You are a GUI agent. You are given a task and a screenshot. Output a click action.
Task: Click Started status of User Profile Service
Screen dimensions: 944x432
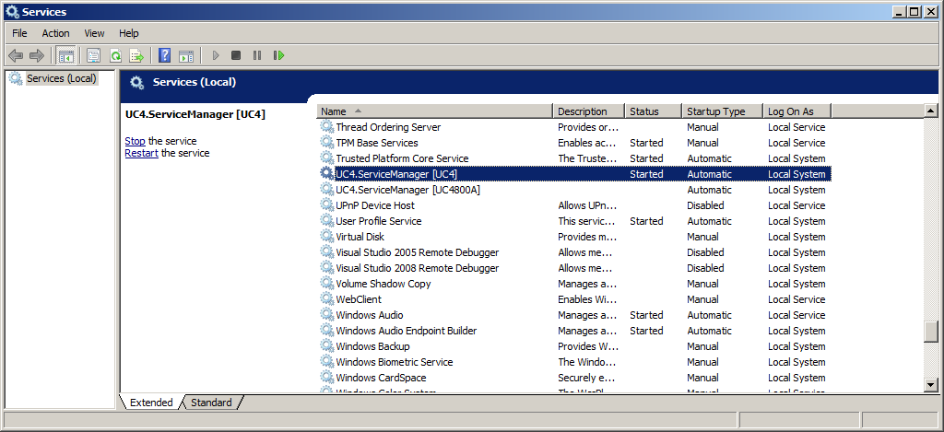(646, 221)
